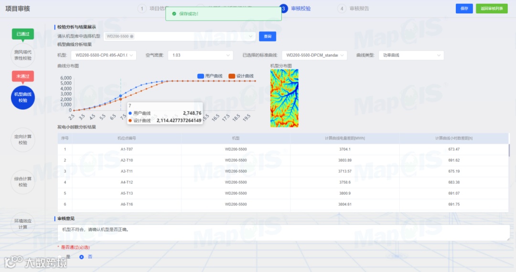Click the 审核意见 text area
The image size is (516, 272).
pos(284,232)
